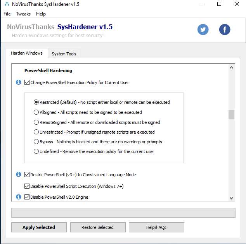Click the vertical scrollbar thumb

coord(231,115)
